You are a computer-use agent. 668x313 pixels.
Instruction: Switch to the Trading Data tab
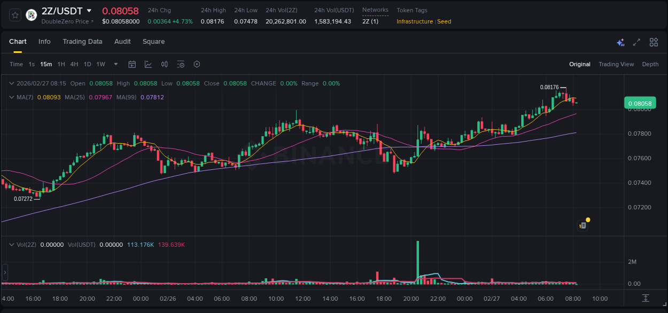[82, 42]
